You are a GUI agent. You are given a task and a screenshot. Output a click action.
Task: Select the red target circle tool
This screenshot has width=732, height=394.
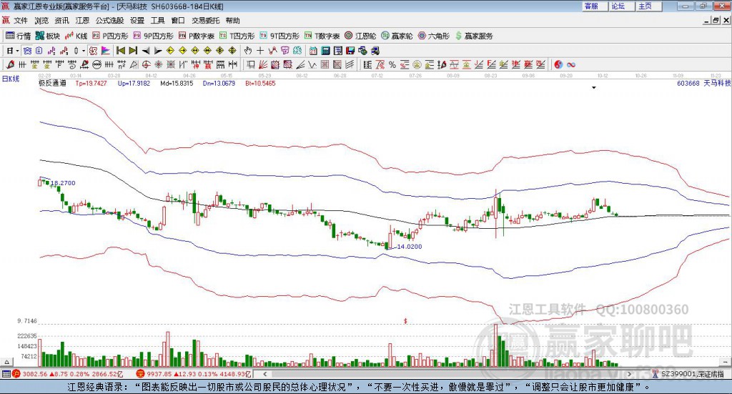[145, 64]
